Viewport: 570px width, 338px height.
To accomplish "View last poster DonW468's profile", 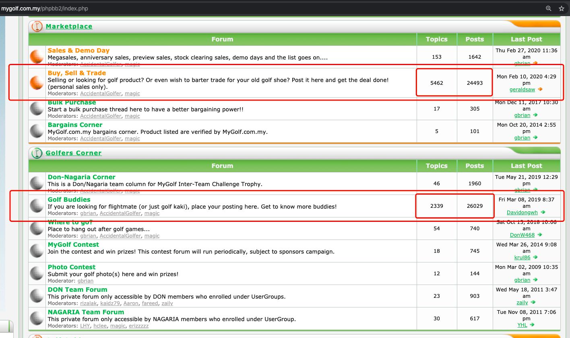I will 522,235.
